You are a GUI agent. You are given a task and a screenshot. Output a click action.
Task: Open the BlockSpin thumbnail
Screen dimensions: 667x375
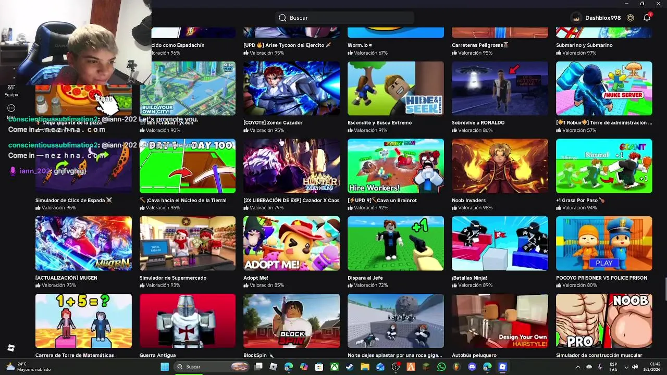(x=291, y=321)
